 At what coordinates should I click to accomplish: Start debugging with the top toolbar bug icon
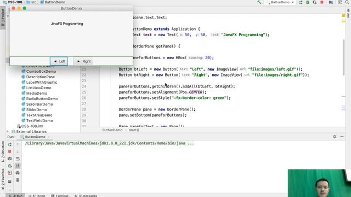pyautogui.click(x=308, y=2)
